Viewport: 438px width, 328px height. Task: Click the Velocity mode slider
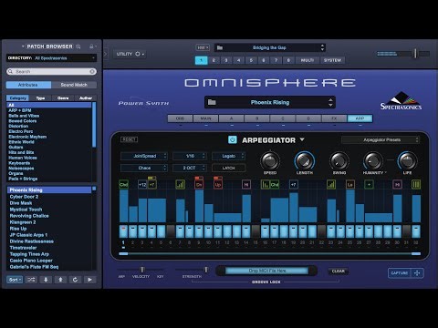141,270
